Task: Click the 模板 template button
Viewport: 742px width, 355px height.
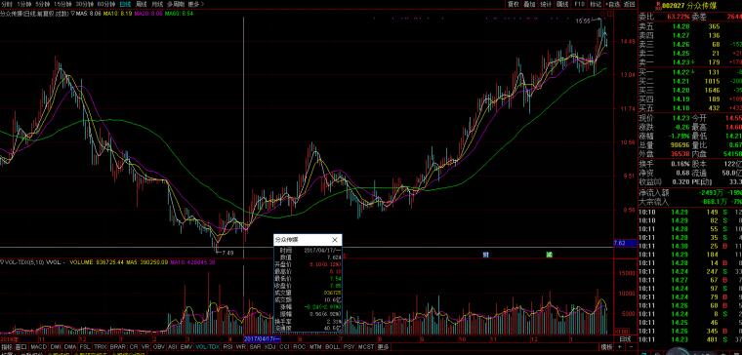Action: click(607, 347)
